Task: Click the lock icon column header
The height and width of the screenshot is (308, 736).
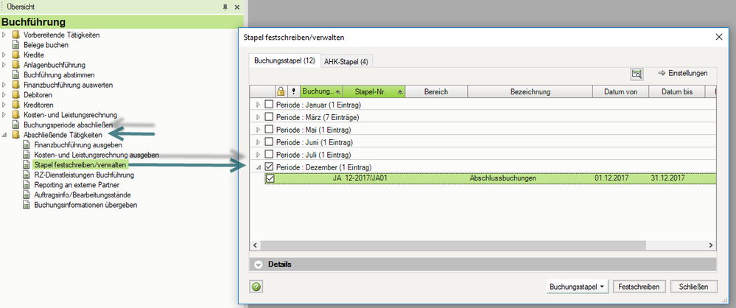Action: 281,92
